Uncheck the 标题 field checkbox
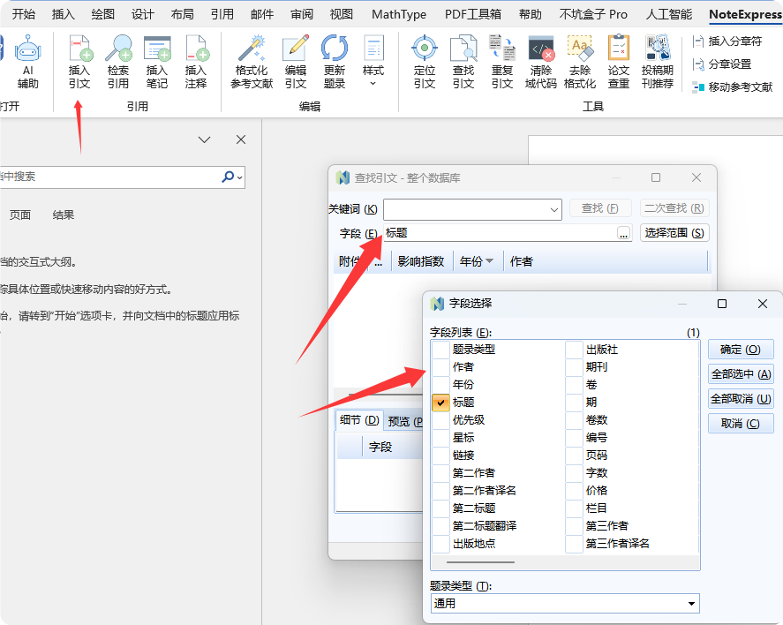 pyautogui.click(x=439, y=402)
